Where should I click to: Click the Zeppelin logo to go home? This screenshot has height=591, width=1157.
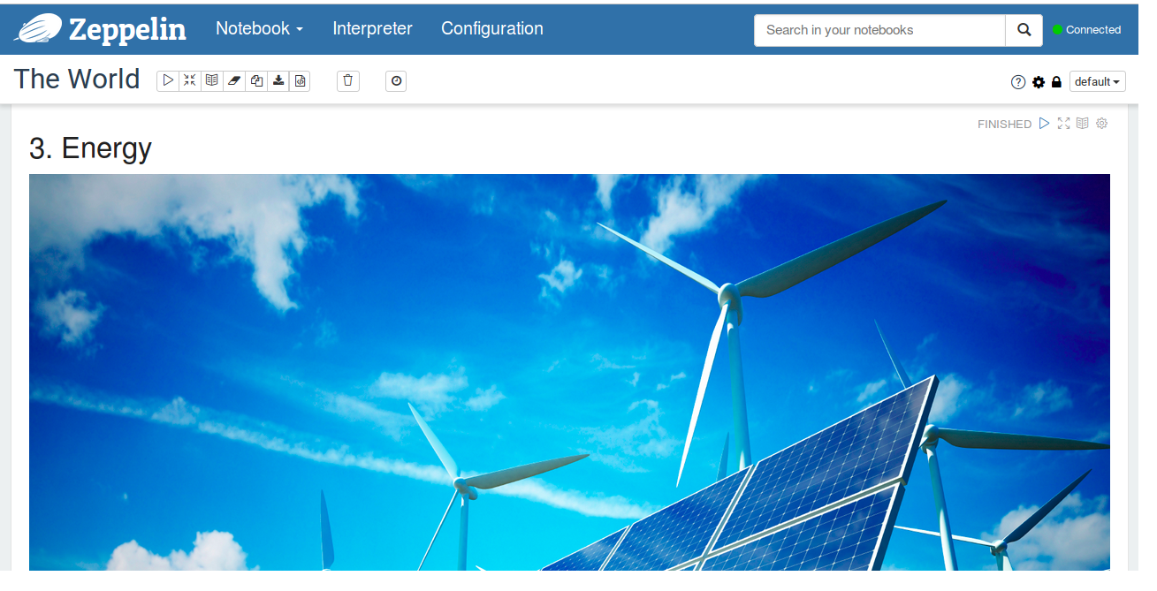pos(100,29)
